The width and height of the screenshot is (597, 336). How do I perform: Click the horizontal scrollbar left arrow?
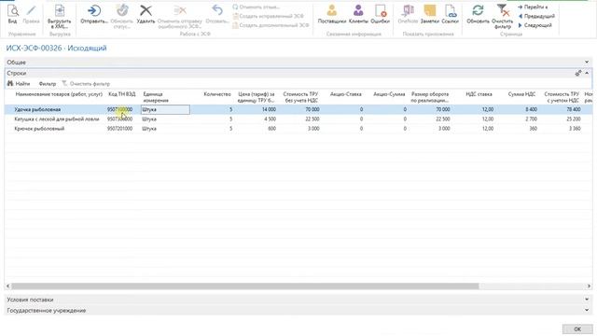click(x=8, y=286)
